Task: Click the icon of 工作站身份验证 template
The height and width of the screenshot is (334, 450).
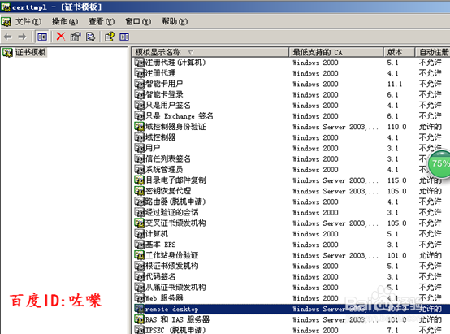Action: click(139, 255)
